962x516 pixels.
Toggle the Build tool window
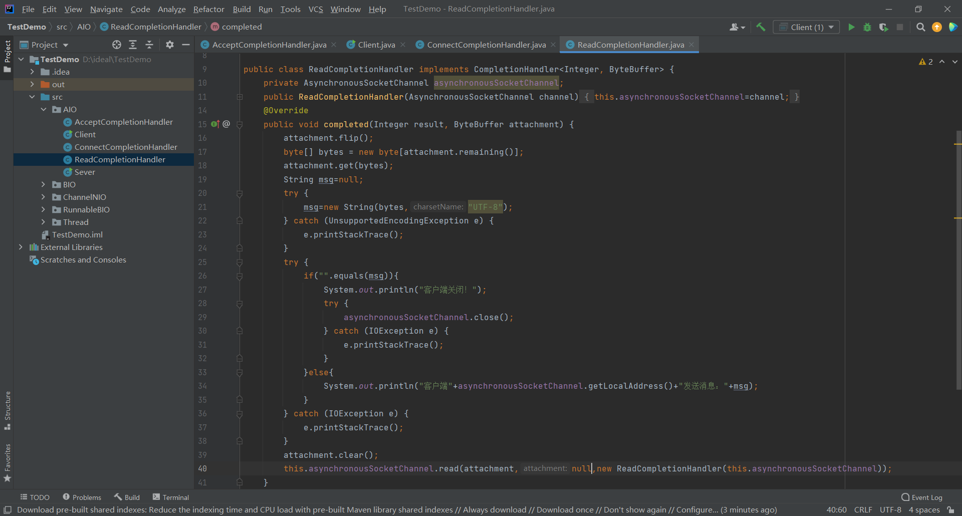point(127,497)
